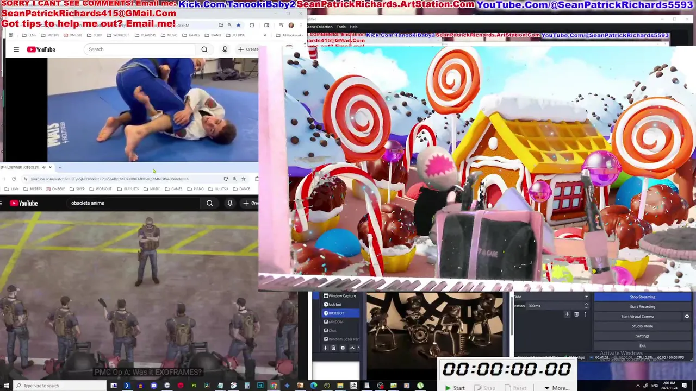Adjust 300 ms duration stepper in OBS

586,306
